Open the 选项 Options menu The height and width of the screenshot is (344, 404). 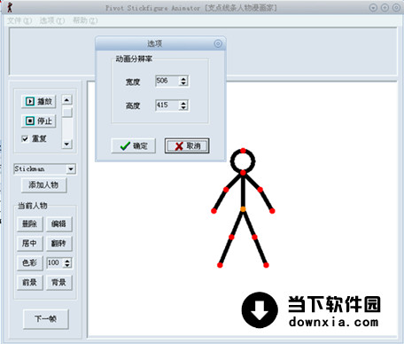(x=52, y=20)
